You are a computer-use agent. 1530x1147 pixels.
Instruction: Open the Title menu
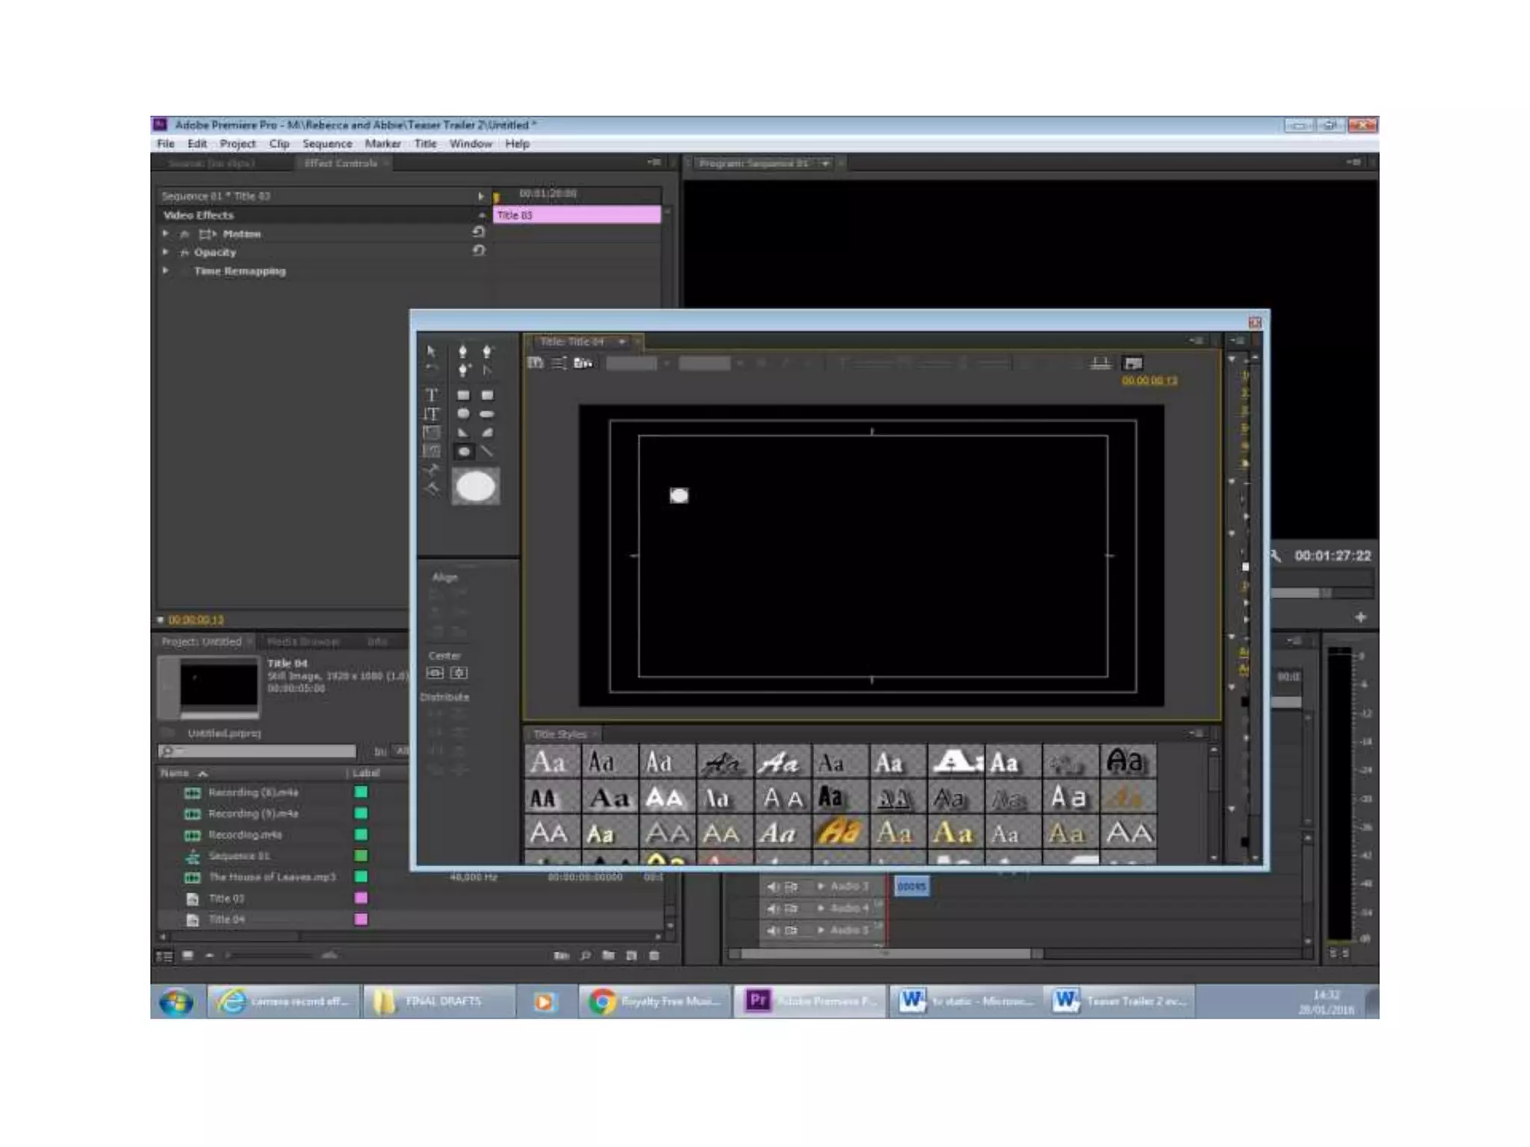tap(425, 143)
